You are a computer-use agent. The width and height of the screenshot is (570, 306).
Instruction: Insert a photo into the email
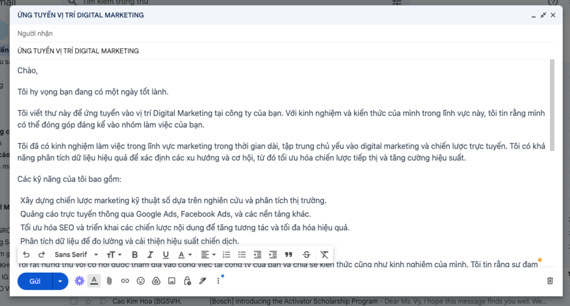point(171,281)
